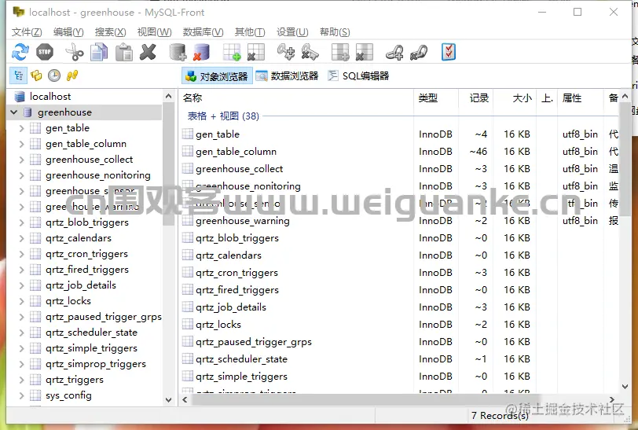Click object list horizontal scrollbar thumb
Screen dimensions: 638x430
(366, 399)
